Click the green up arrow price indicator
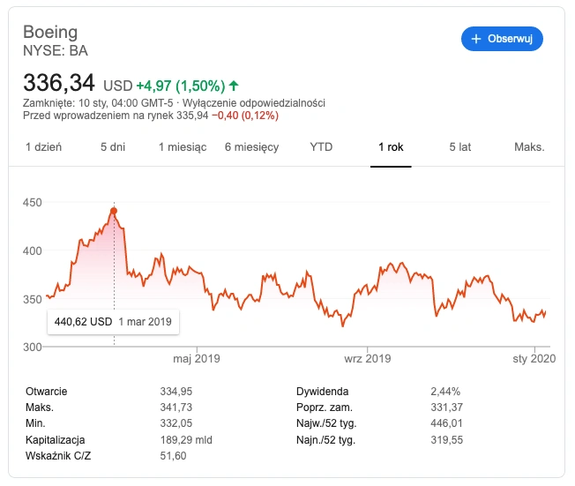This screenshot has height=486, width=575. point(234,86)
